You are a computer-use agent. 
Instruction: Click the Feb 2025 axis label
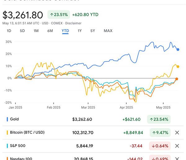(x=54, y=108)
